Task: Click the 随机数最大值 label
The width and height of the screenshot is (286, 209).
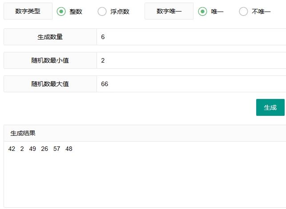Action: click(x=50, y=84)
